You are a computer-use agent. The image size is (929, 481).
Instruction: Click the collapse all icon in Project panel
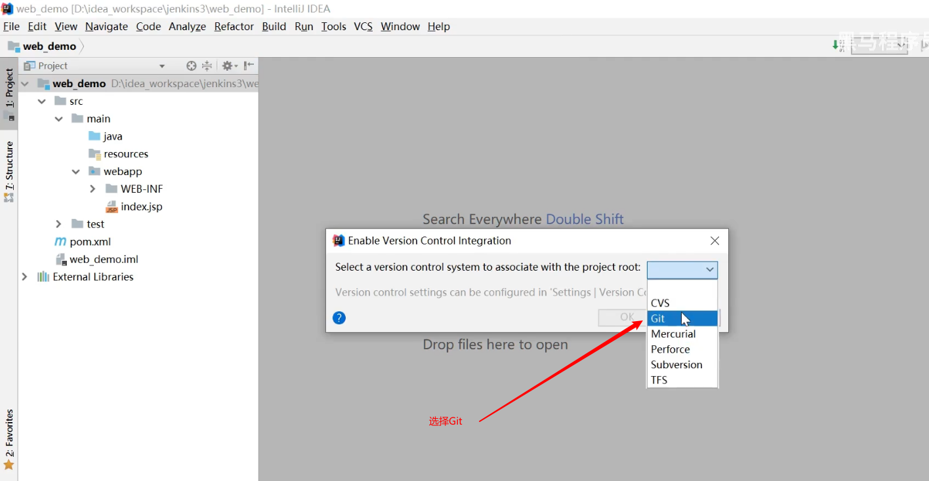(x=207, y=66)
